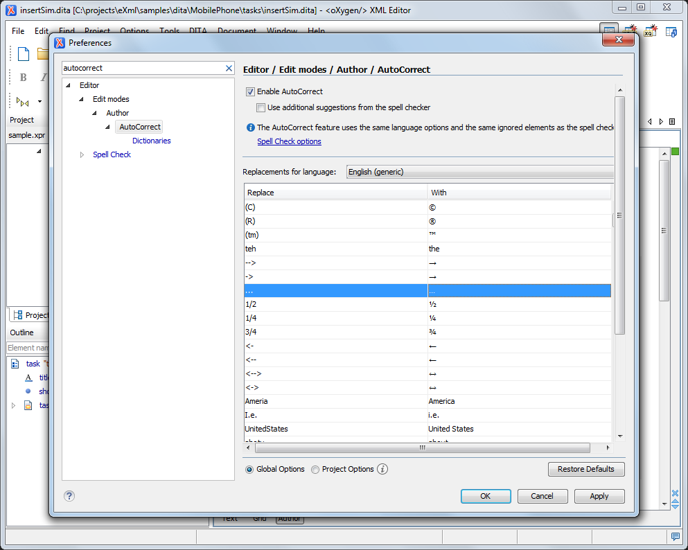Viewport: 688px width, 550px height.
Task: Select the 'teh' replacement row
Action: pyautogui.click(x=427, y=249)
